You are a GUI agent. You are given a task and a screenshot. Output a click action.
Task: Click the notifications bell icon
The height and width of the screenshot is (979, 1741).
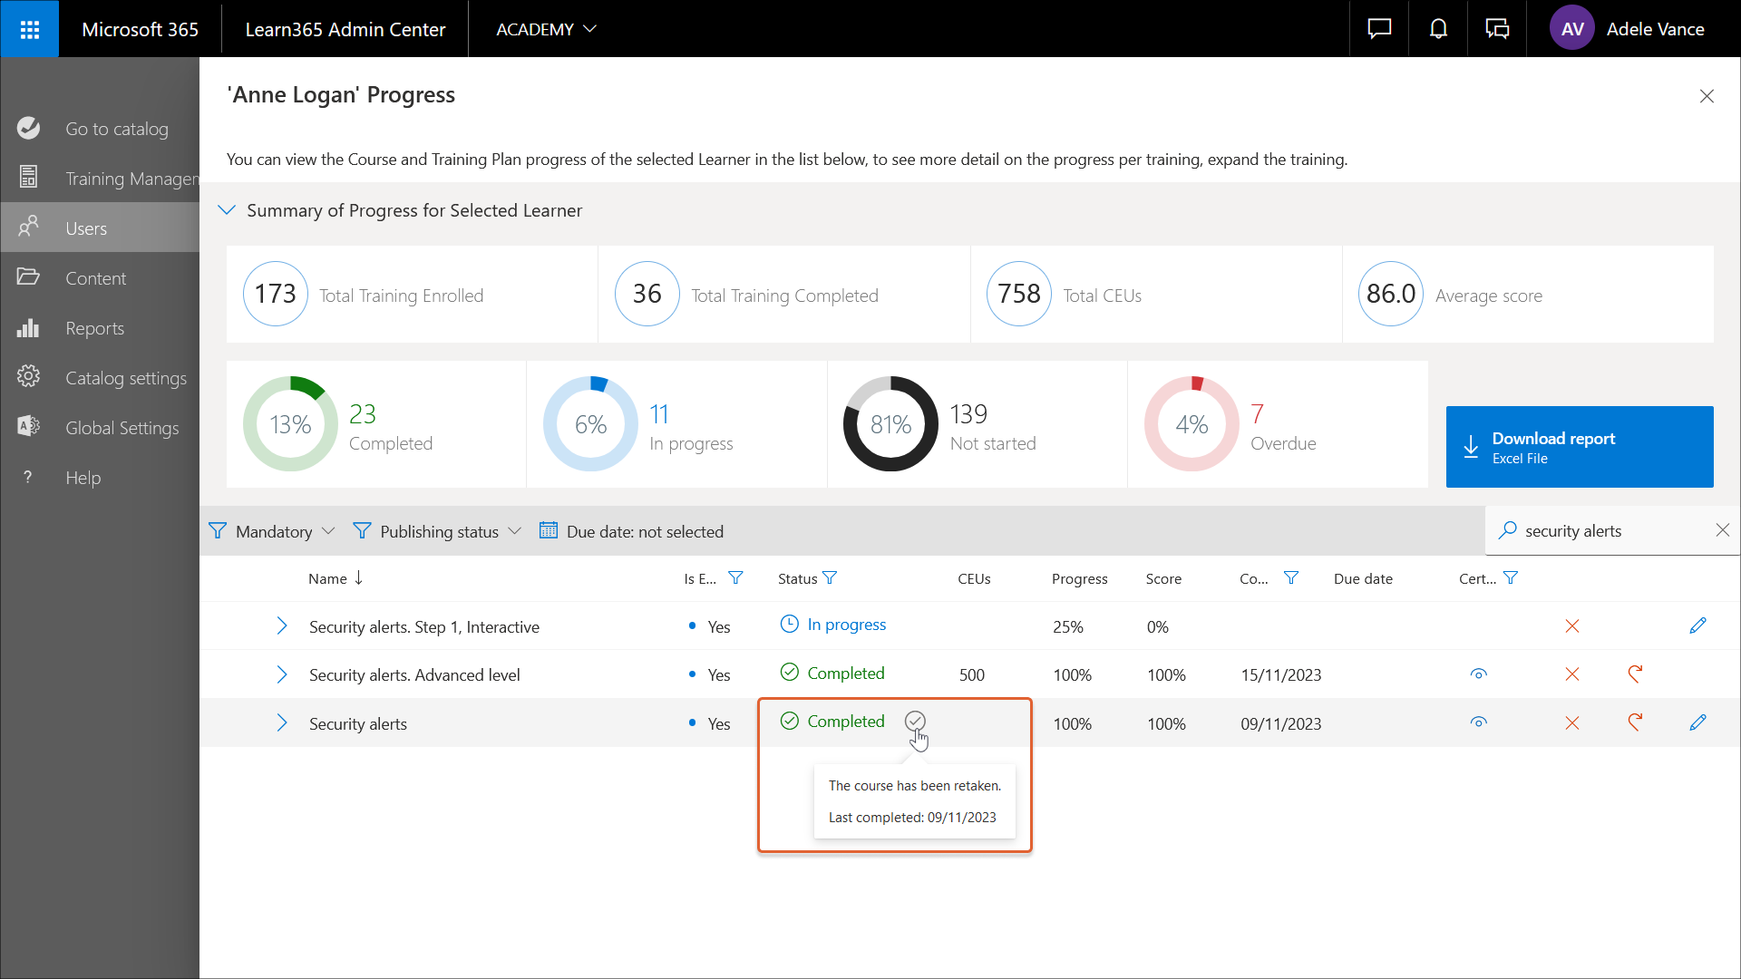[x=1438, y=29]
